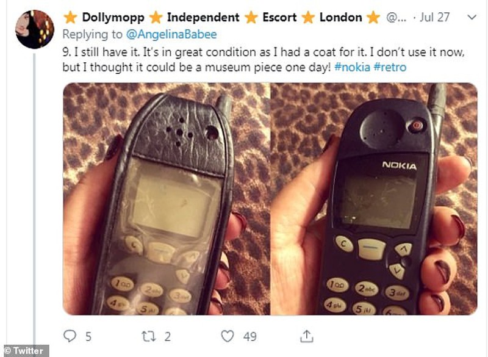Open the tweet by clicking its body text
This screenshot has height=357, width=488.
(x=244, y=53)
